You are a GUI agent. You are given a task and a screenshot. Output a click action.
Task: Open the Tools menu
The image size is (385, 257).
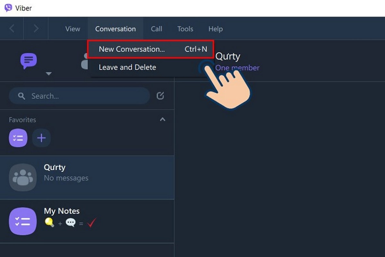click(185, 29)
